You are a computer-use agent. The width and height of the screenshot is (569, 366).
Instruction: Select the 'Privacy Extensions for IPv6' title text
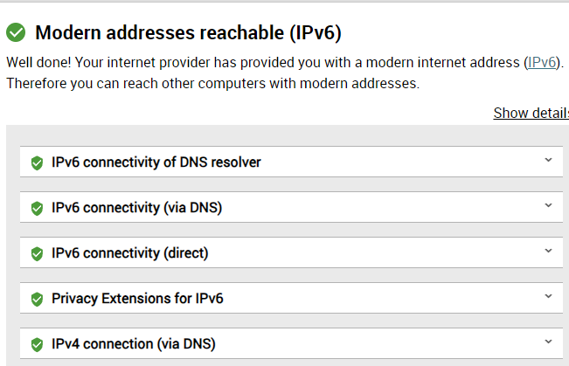(137, 298)
